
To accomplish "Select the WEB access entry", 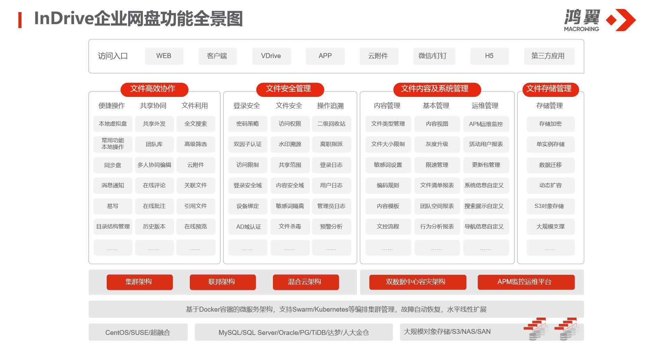I will (x=164, y=56).
